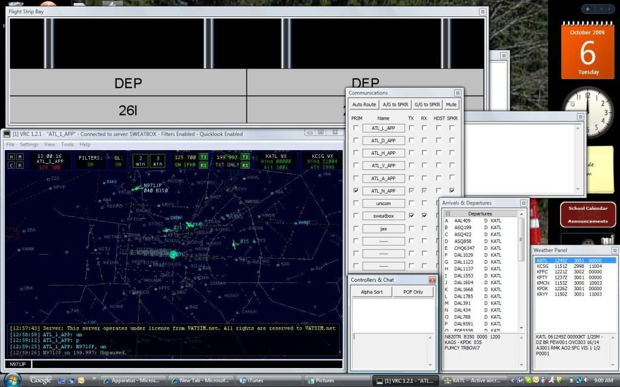Uncheck SPKR checkbox for ATL_N_APP
The height and width of the screenshot is (387, 620).
pos(452,190)
